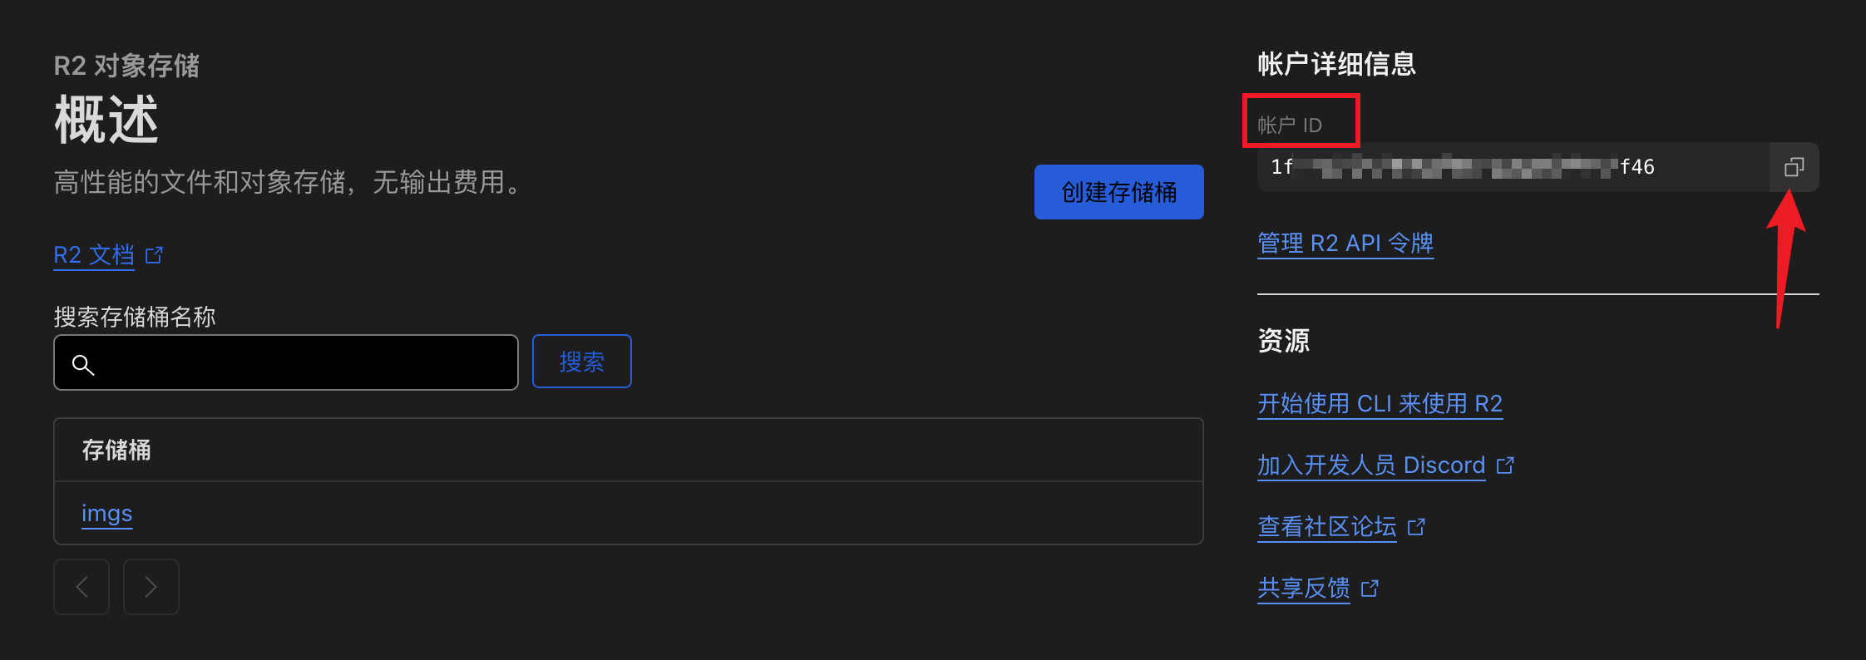Go to the next page arrow
The width and height of the screenshot is (1866, 660).
pyautogui.click(x=151, y=587)
